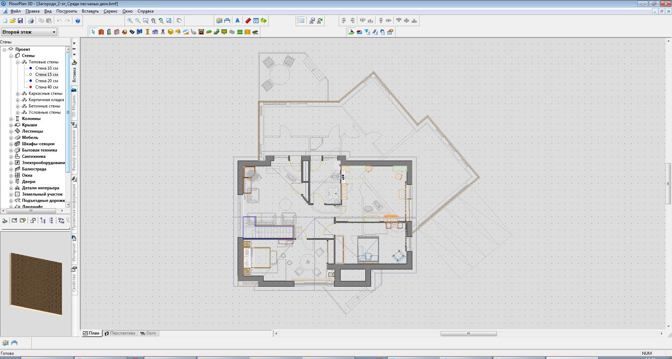Open the Файл menu
The width and height of the screenshot is (672, 359).
(15, 11)
